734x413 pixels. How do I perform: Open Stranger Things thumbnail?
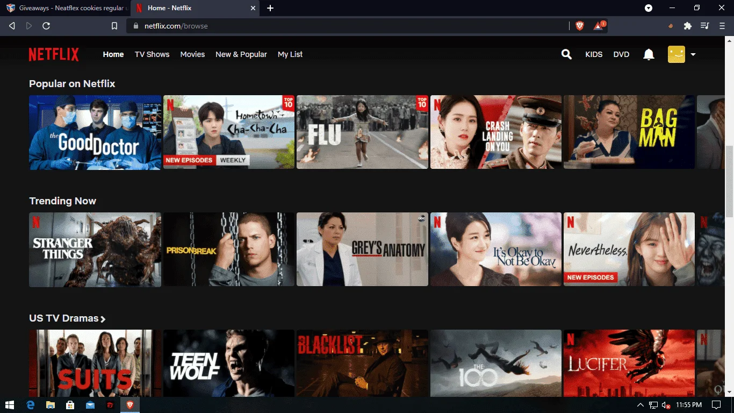95,250
